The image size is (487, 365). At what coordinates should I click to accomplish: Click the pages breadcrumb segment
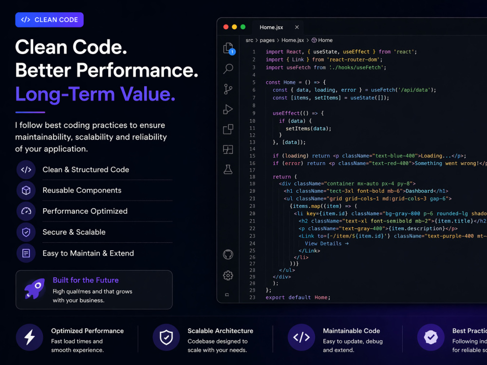[267, 40]
